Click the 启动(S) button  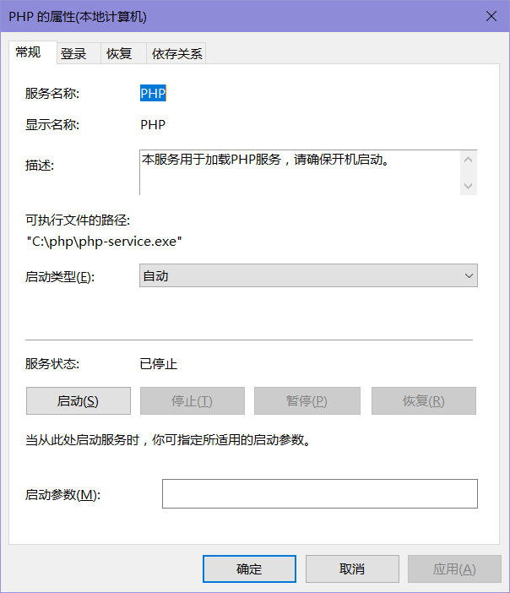(79, 401)
